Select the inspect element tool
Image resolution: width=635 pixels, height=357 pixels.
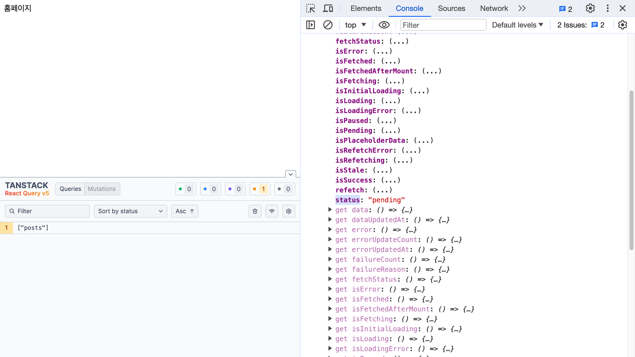click(310, 8)
